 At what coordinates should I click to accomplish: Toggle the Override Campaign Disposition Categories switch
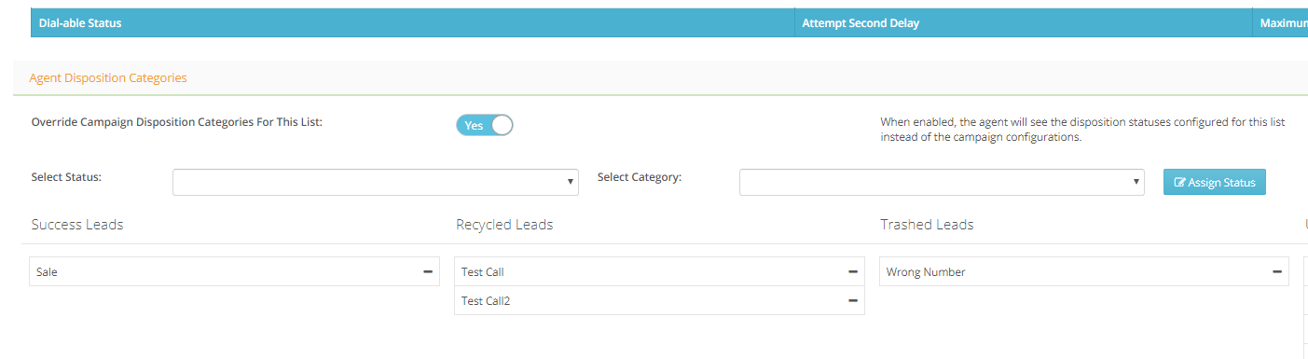[x=485, y=125]
